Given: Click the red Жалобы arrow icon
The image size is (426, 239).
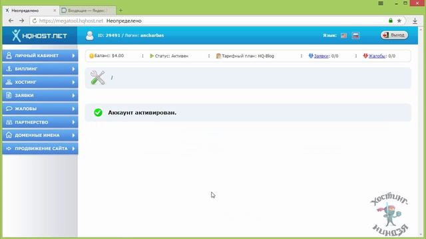Looking at the screenshot, I should tap(365, 56).
